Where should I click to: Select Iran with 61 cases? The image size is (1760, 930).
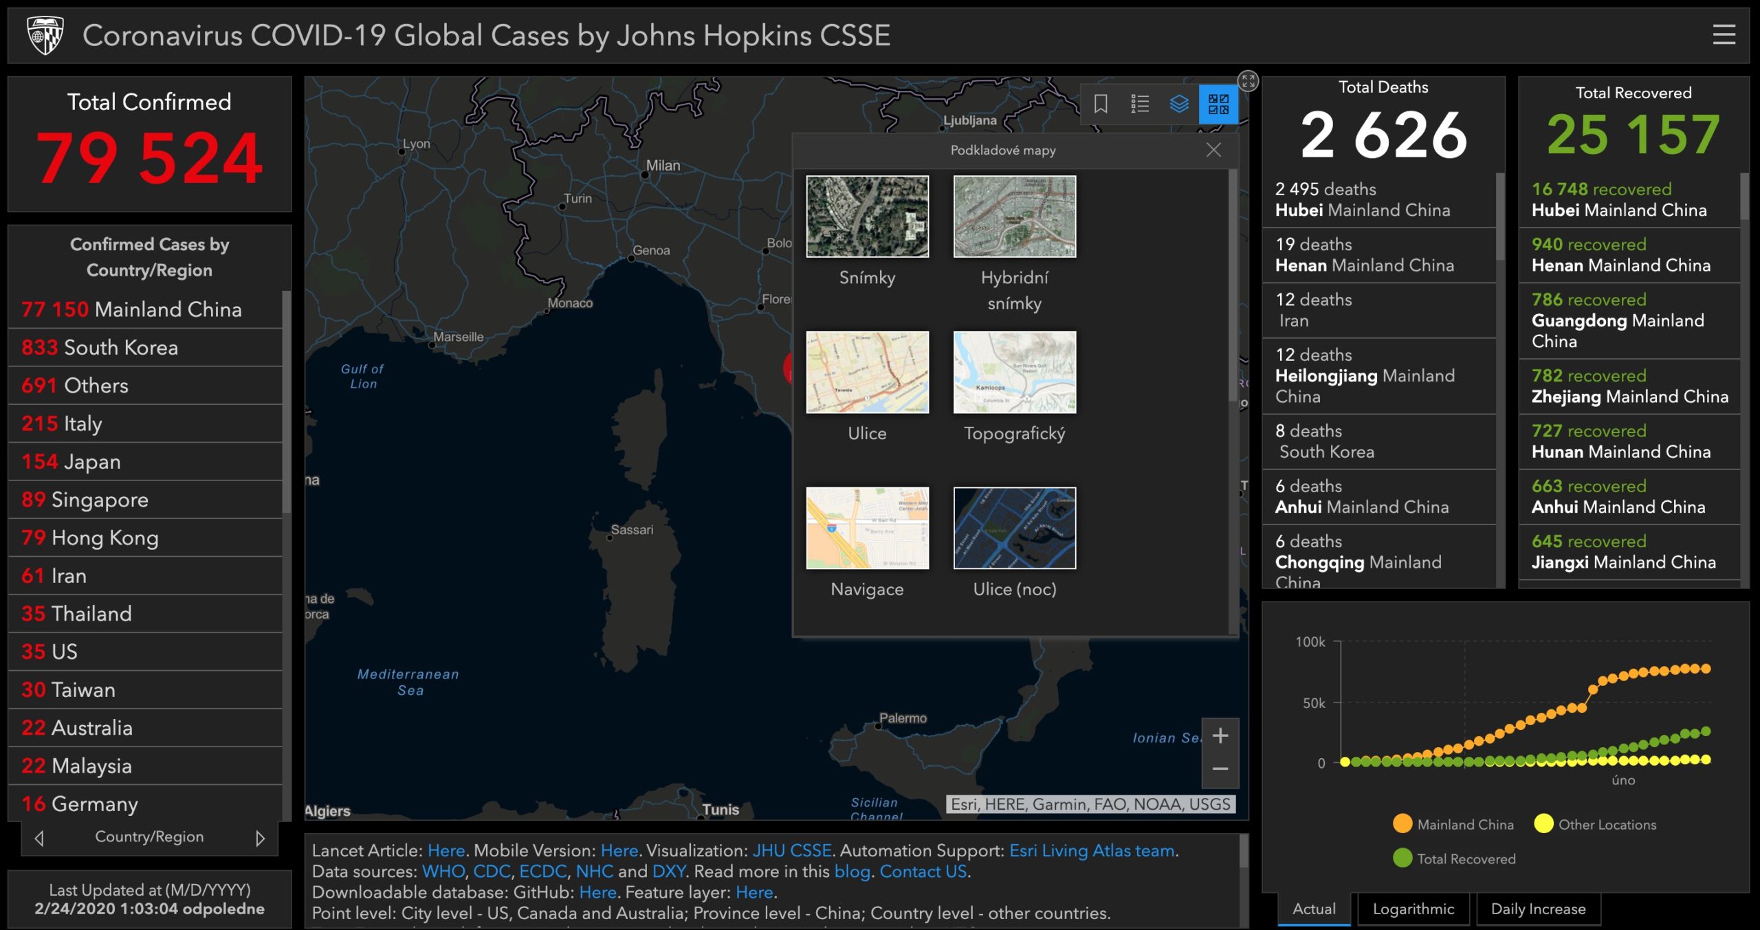point(145,575)
